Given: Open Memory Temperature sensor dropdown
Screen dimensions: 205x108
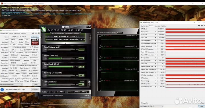Looking at the screenshot, I should (x=155, y=46).
